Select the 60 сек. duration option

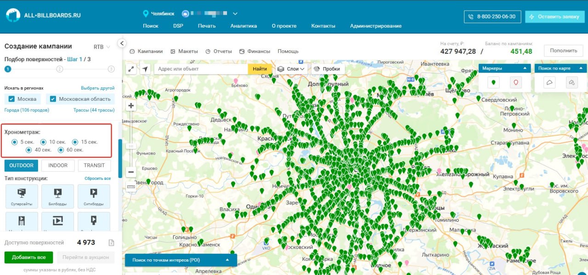tap(61, 150)
